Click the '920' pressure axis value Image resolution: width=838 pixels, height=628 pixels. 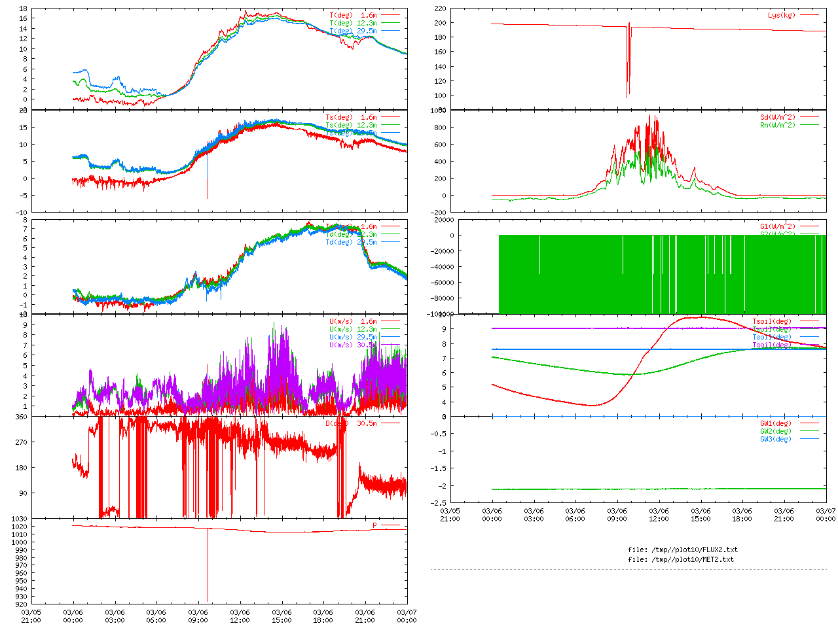(21, 604)
